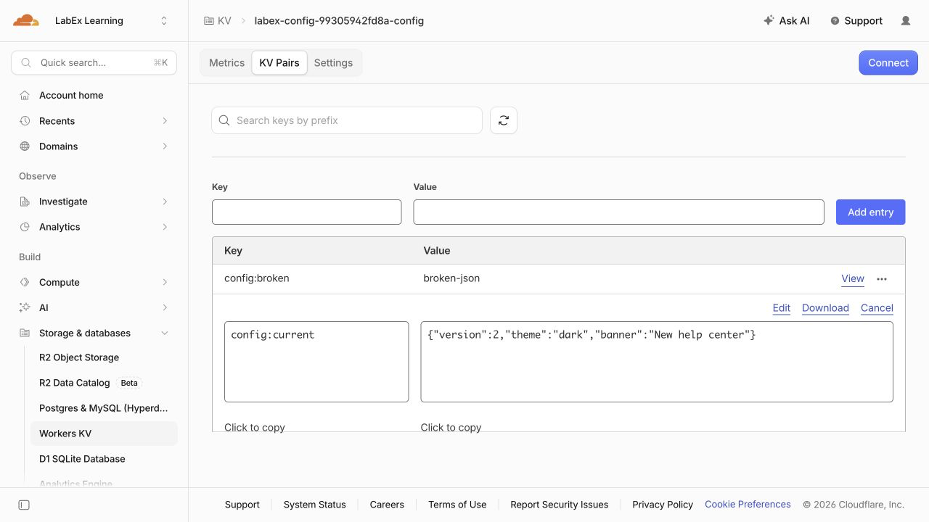Toggle the sidebar collapse icon
This screenshot has width=929, height=522.
(24, 505)
